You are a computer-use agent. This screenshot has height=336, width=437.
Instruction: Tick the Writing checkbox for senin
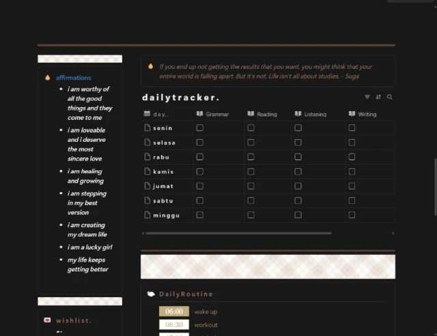click(352, 127)
